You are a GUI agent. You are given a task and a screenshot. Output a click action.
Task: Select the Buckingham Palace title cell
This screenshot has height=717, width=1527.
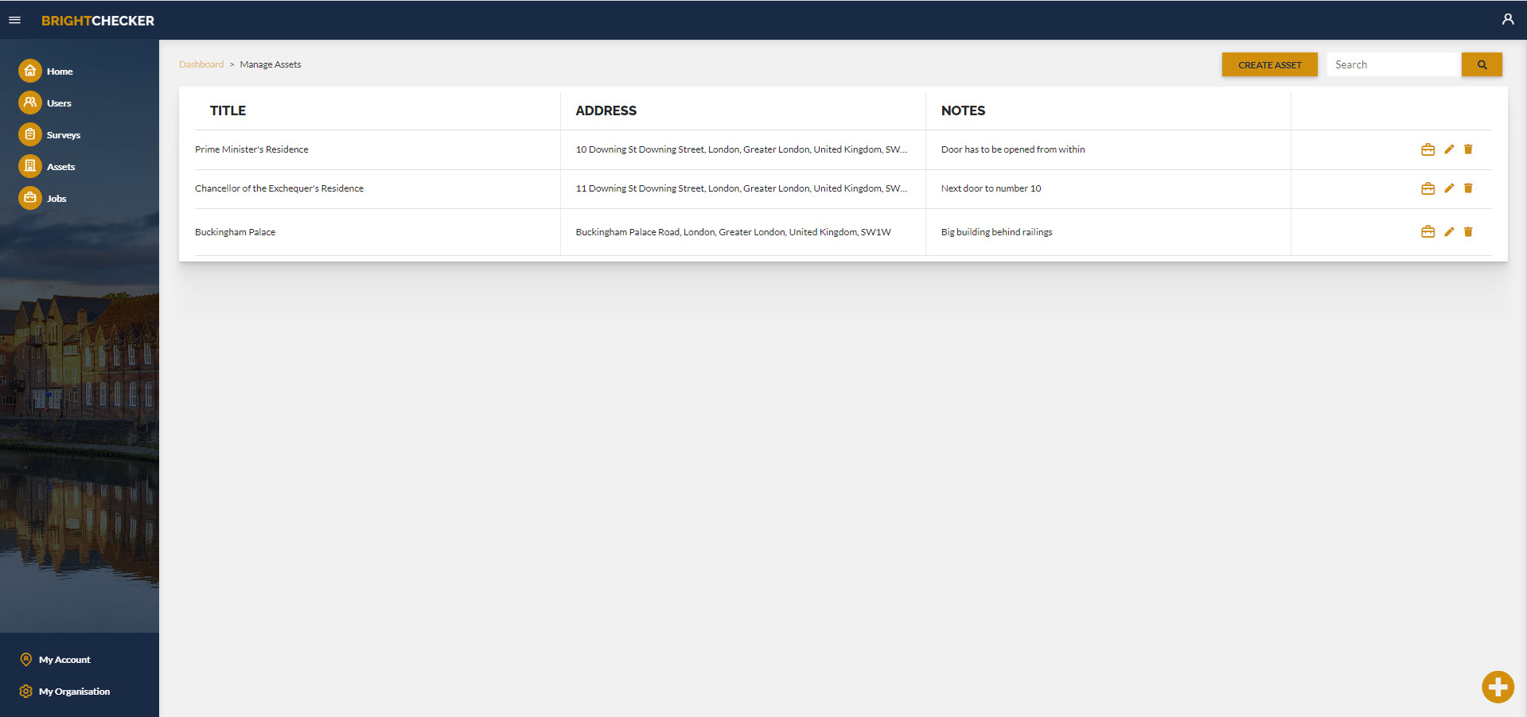235,232
